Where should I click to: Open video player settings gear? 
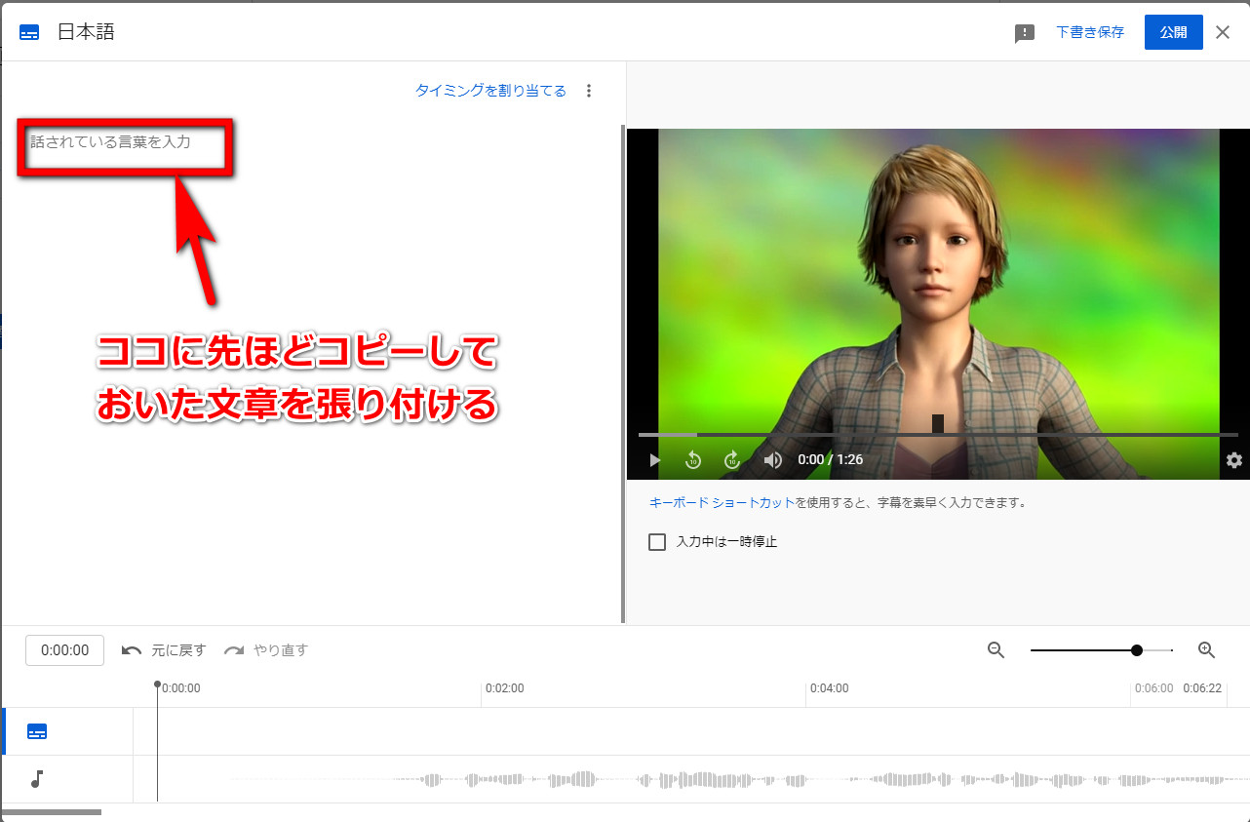tap(1233, 460)
